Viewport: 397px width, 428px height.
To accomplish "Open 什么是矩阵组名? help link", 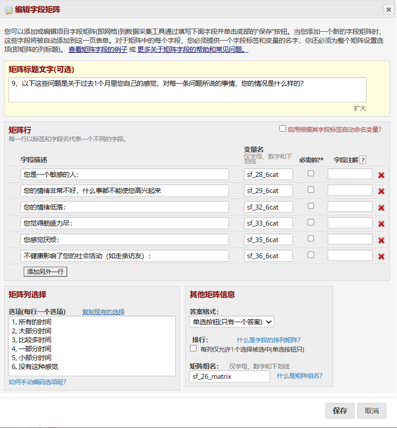I will coord(300,376).
